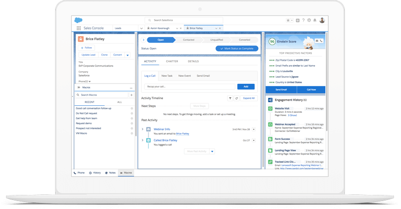The width and height of the screenshot is (401, 209).
Task: Click the Call Now button
Action: 310,89
